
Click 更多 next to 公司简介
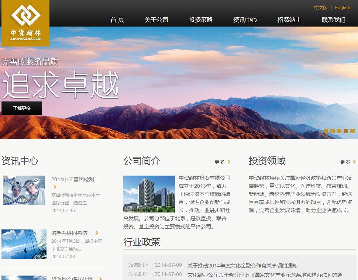(x=219, y=162)
